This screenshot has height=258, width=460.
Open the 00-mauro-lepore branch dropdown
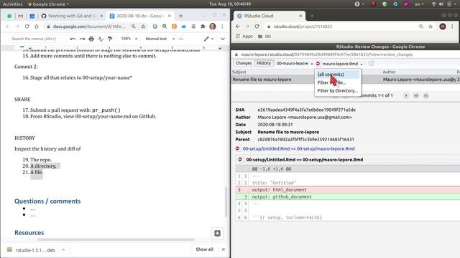click(295, 64)
